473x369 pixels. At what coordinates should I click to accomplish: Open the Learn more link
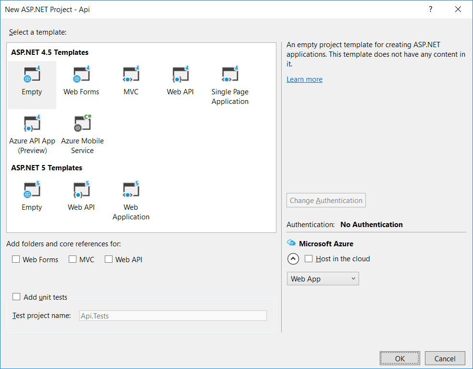304,79
